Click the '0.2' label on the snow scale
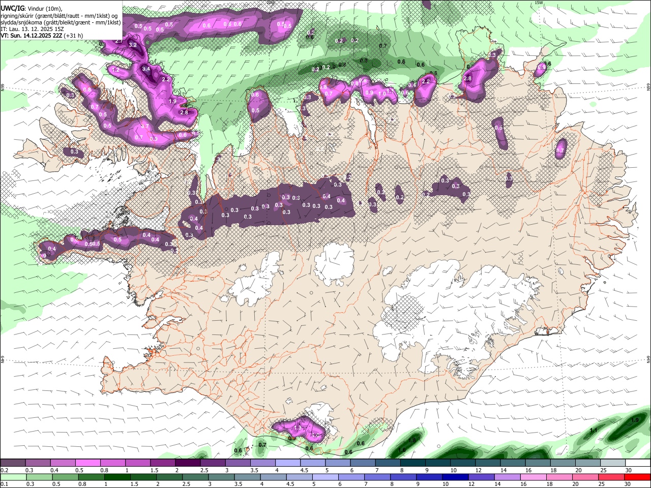Image resolution: width=651 pixels, height=488 pixels. (x=5, y=470)
